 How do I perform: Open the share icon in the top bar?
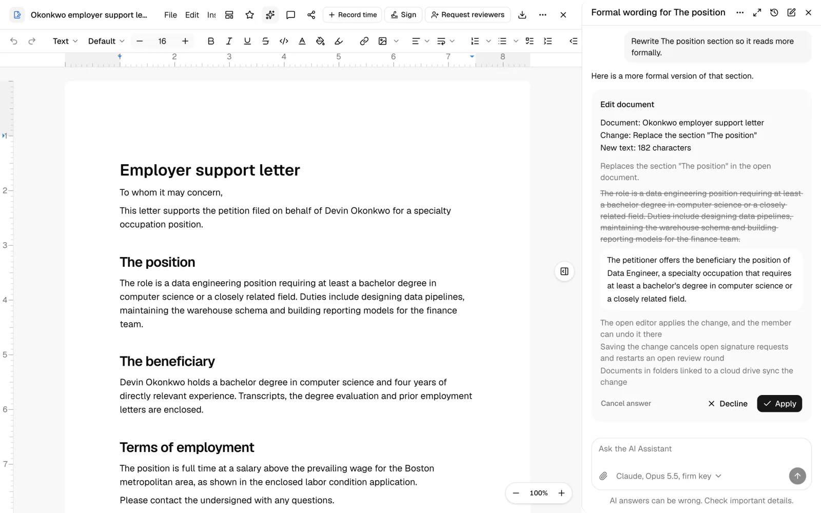click(311, 15)
